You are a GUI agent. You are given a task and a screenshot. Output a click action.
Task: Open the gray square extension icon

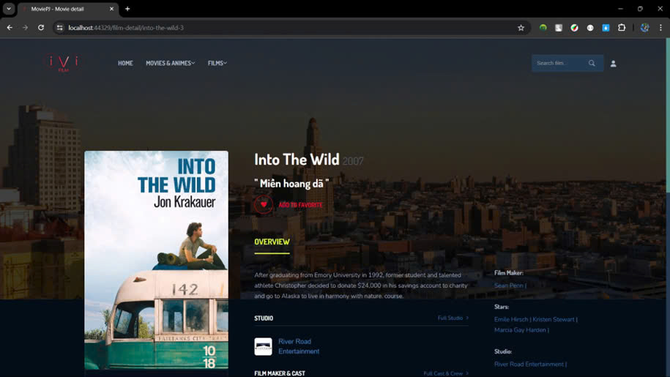[559, 28]
